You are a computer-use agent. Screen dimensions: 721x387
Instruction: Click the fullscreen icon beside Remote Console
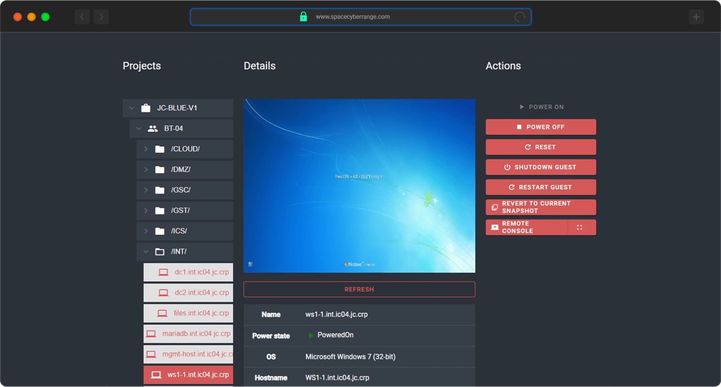tap(579, 227)
